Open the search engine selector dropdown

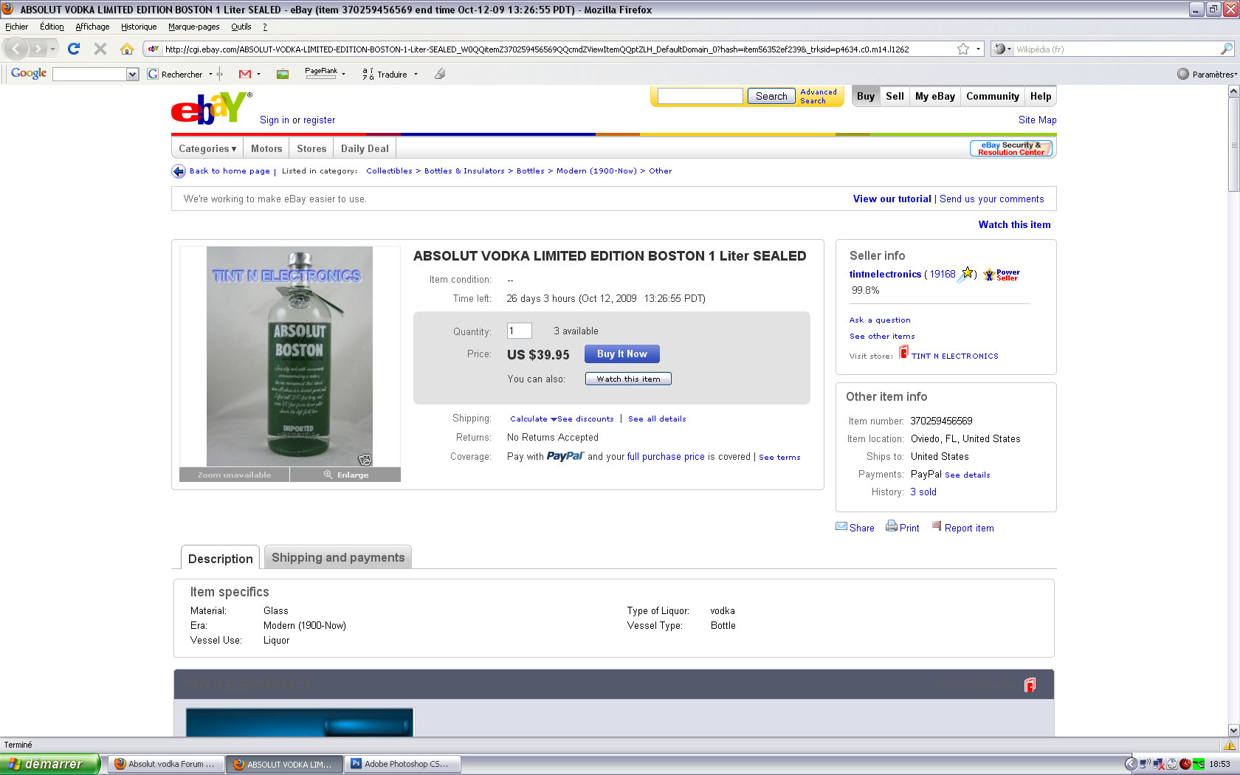point(1002,49)
